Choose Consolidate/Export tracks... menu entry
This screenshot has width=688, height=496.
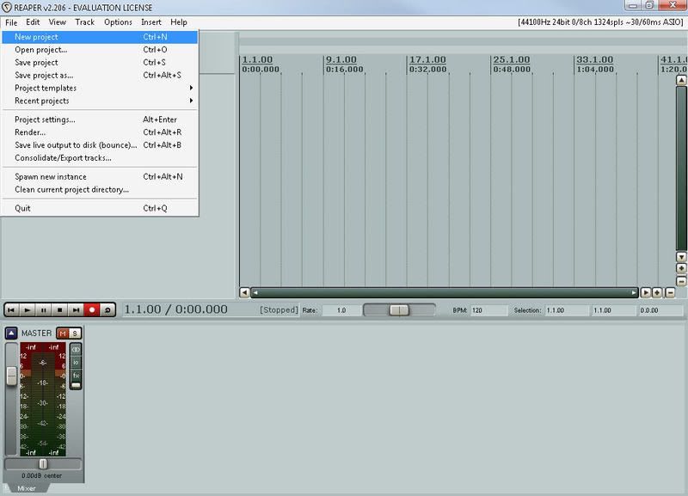point(100,157)
